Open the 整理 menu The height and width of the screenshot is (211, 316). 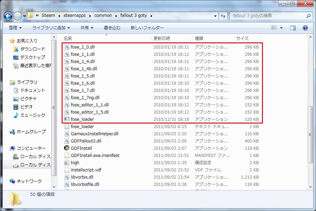[x=15, y=28]
